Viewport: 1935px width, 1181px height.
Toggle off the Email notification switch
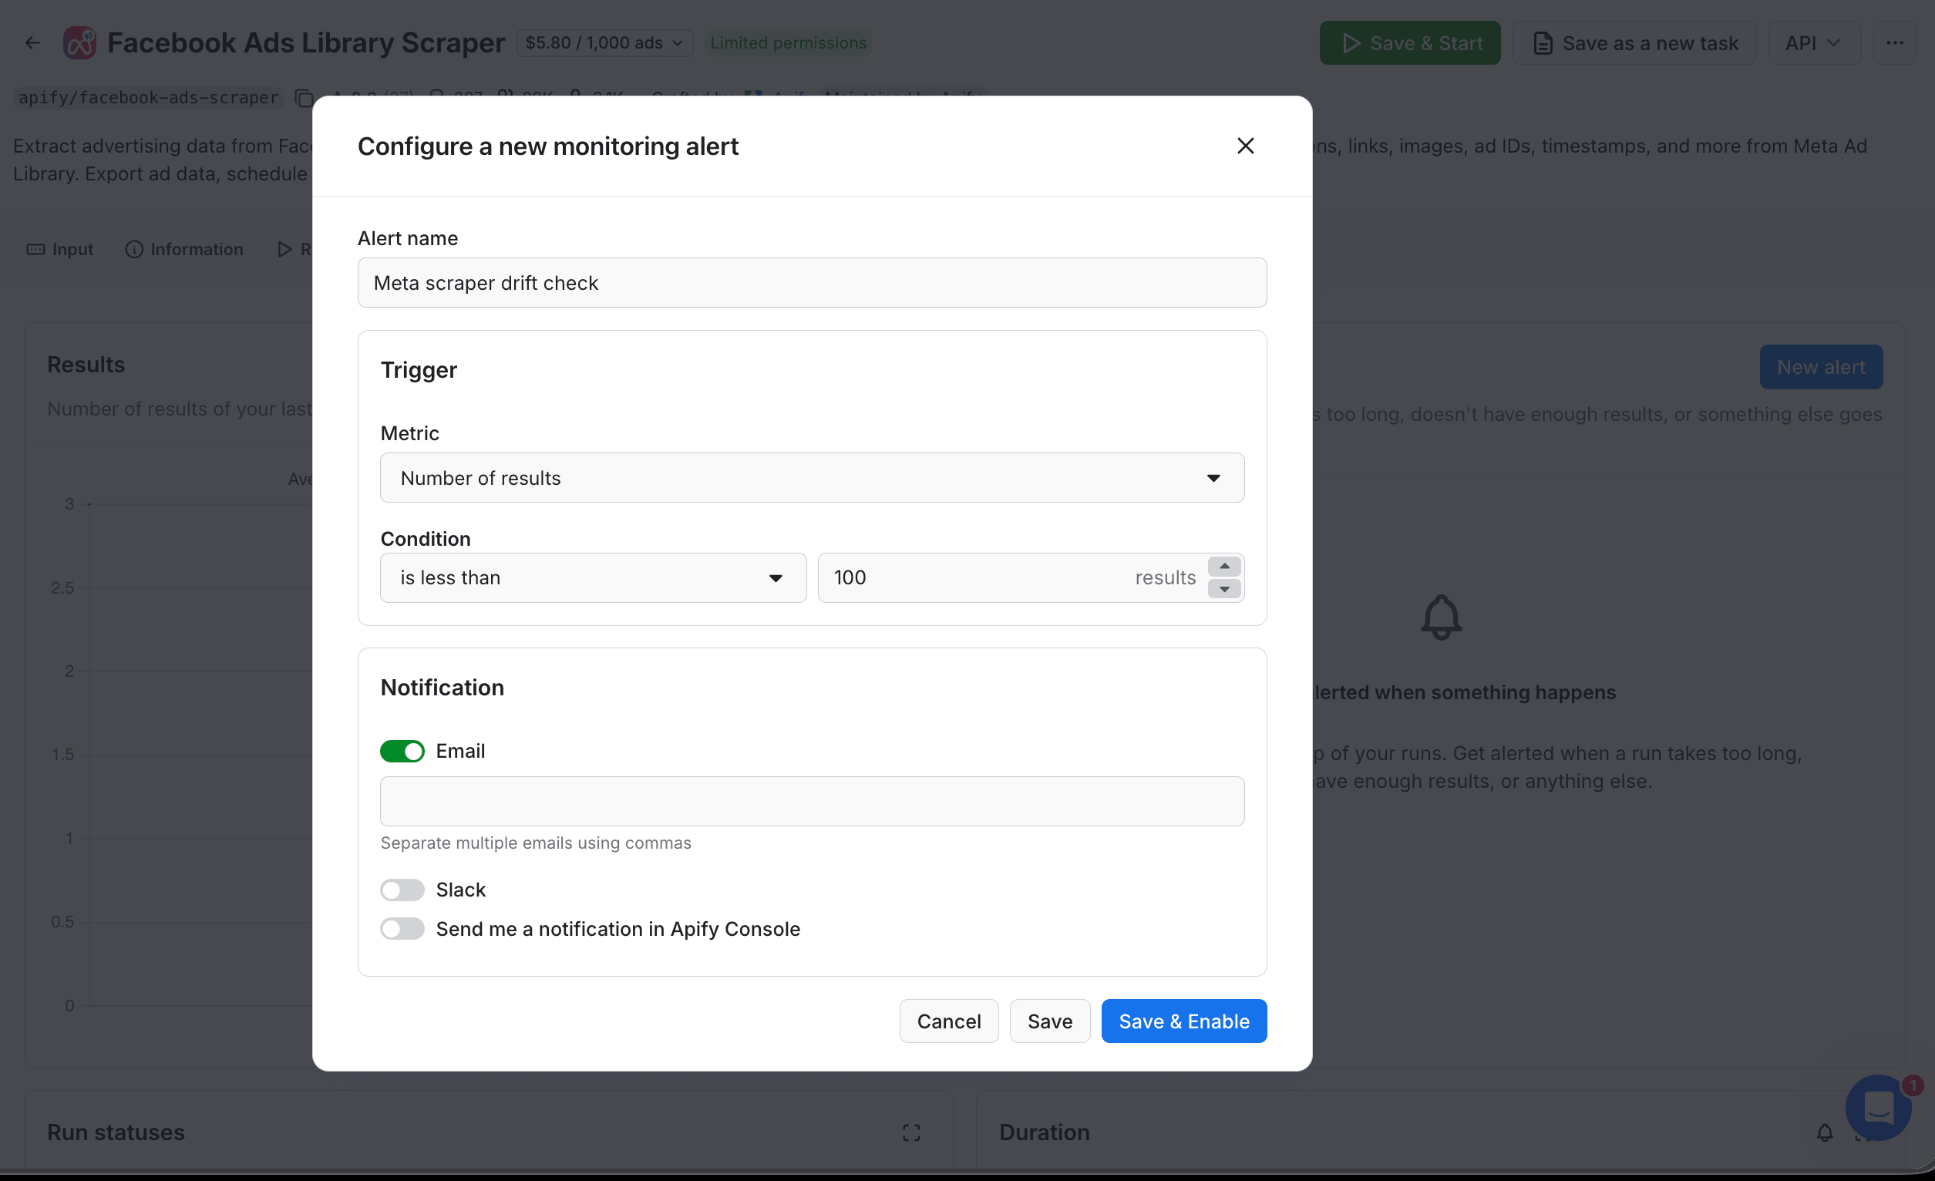coord(402,752)
